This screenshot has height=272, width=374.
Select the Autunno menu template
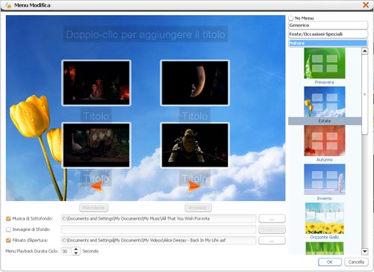(x=325, y=140)
